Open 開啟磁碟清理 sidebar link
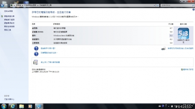Screen dimensions: 195x109 (9, 26)
